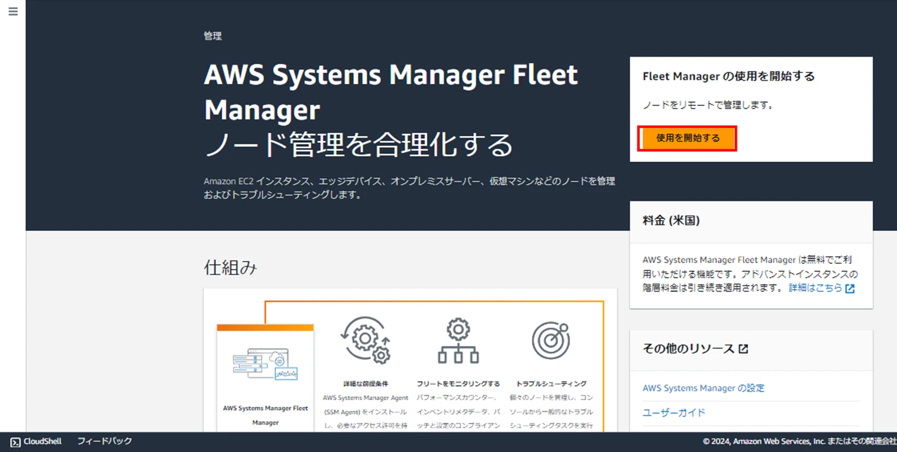Click Fleet Manager の使用を開始する heading
This screenshot has width=897, height=452.
tap(729, 76)
